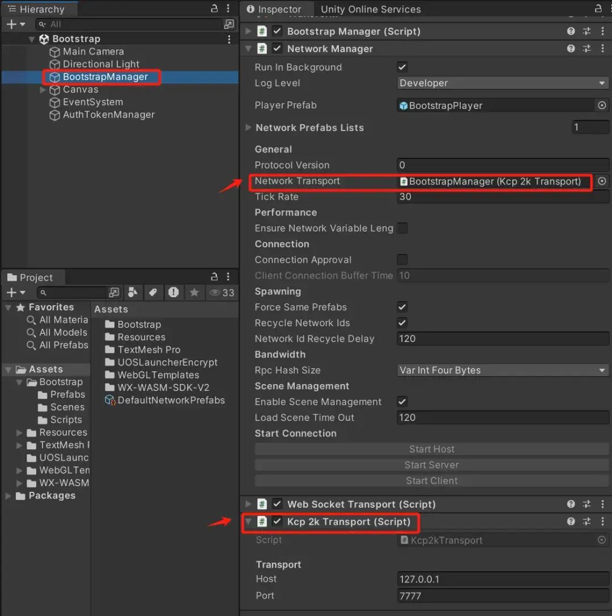This screenshot has width=612, height=616.
Task: Open Web Socket Transport more options menu
Action: [602, 504]
